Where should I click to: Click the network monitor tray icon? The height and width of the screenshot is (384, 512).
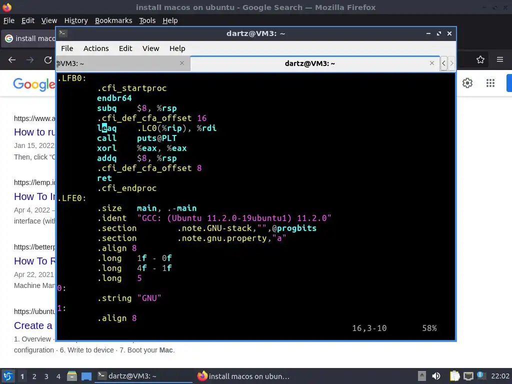[468, 376]
